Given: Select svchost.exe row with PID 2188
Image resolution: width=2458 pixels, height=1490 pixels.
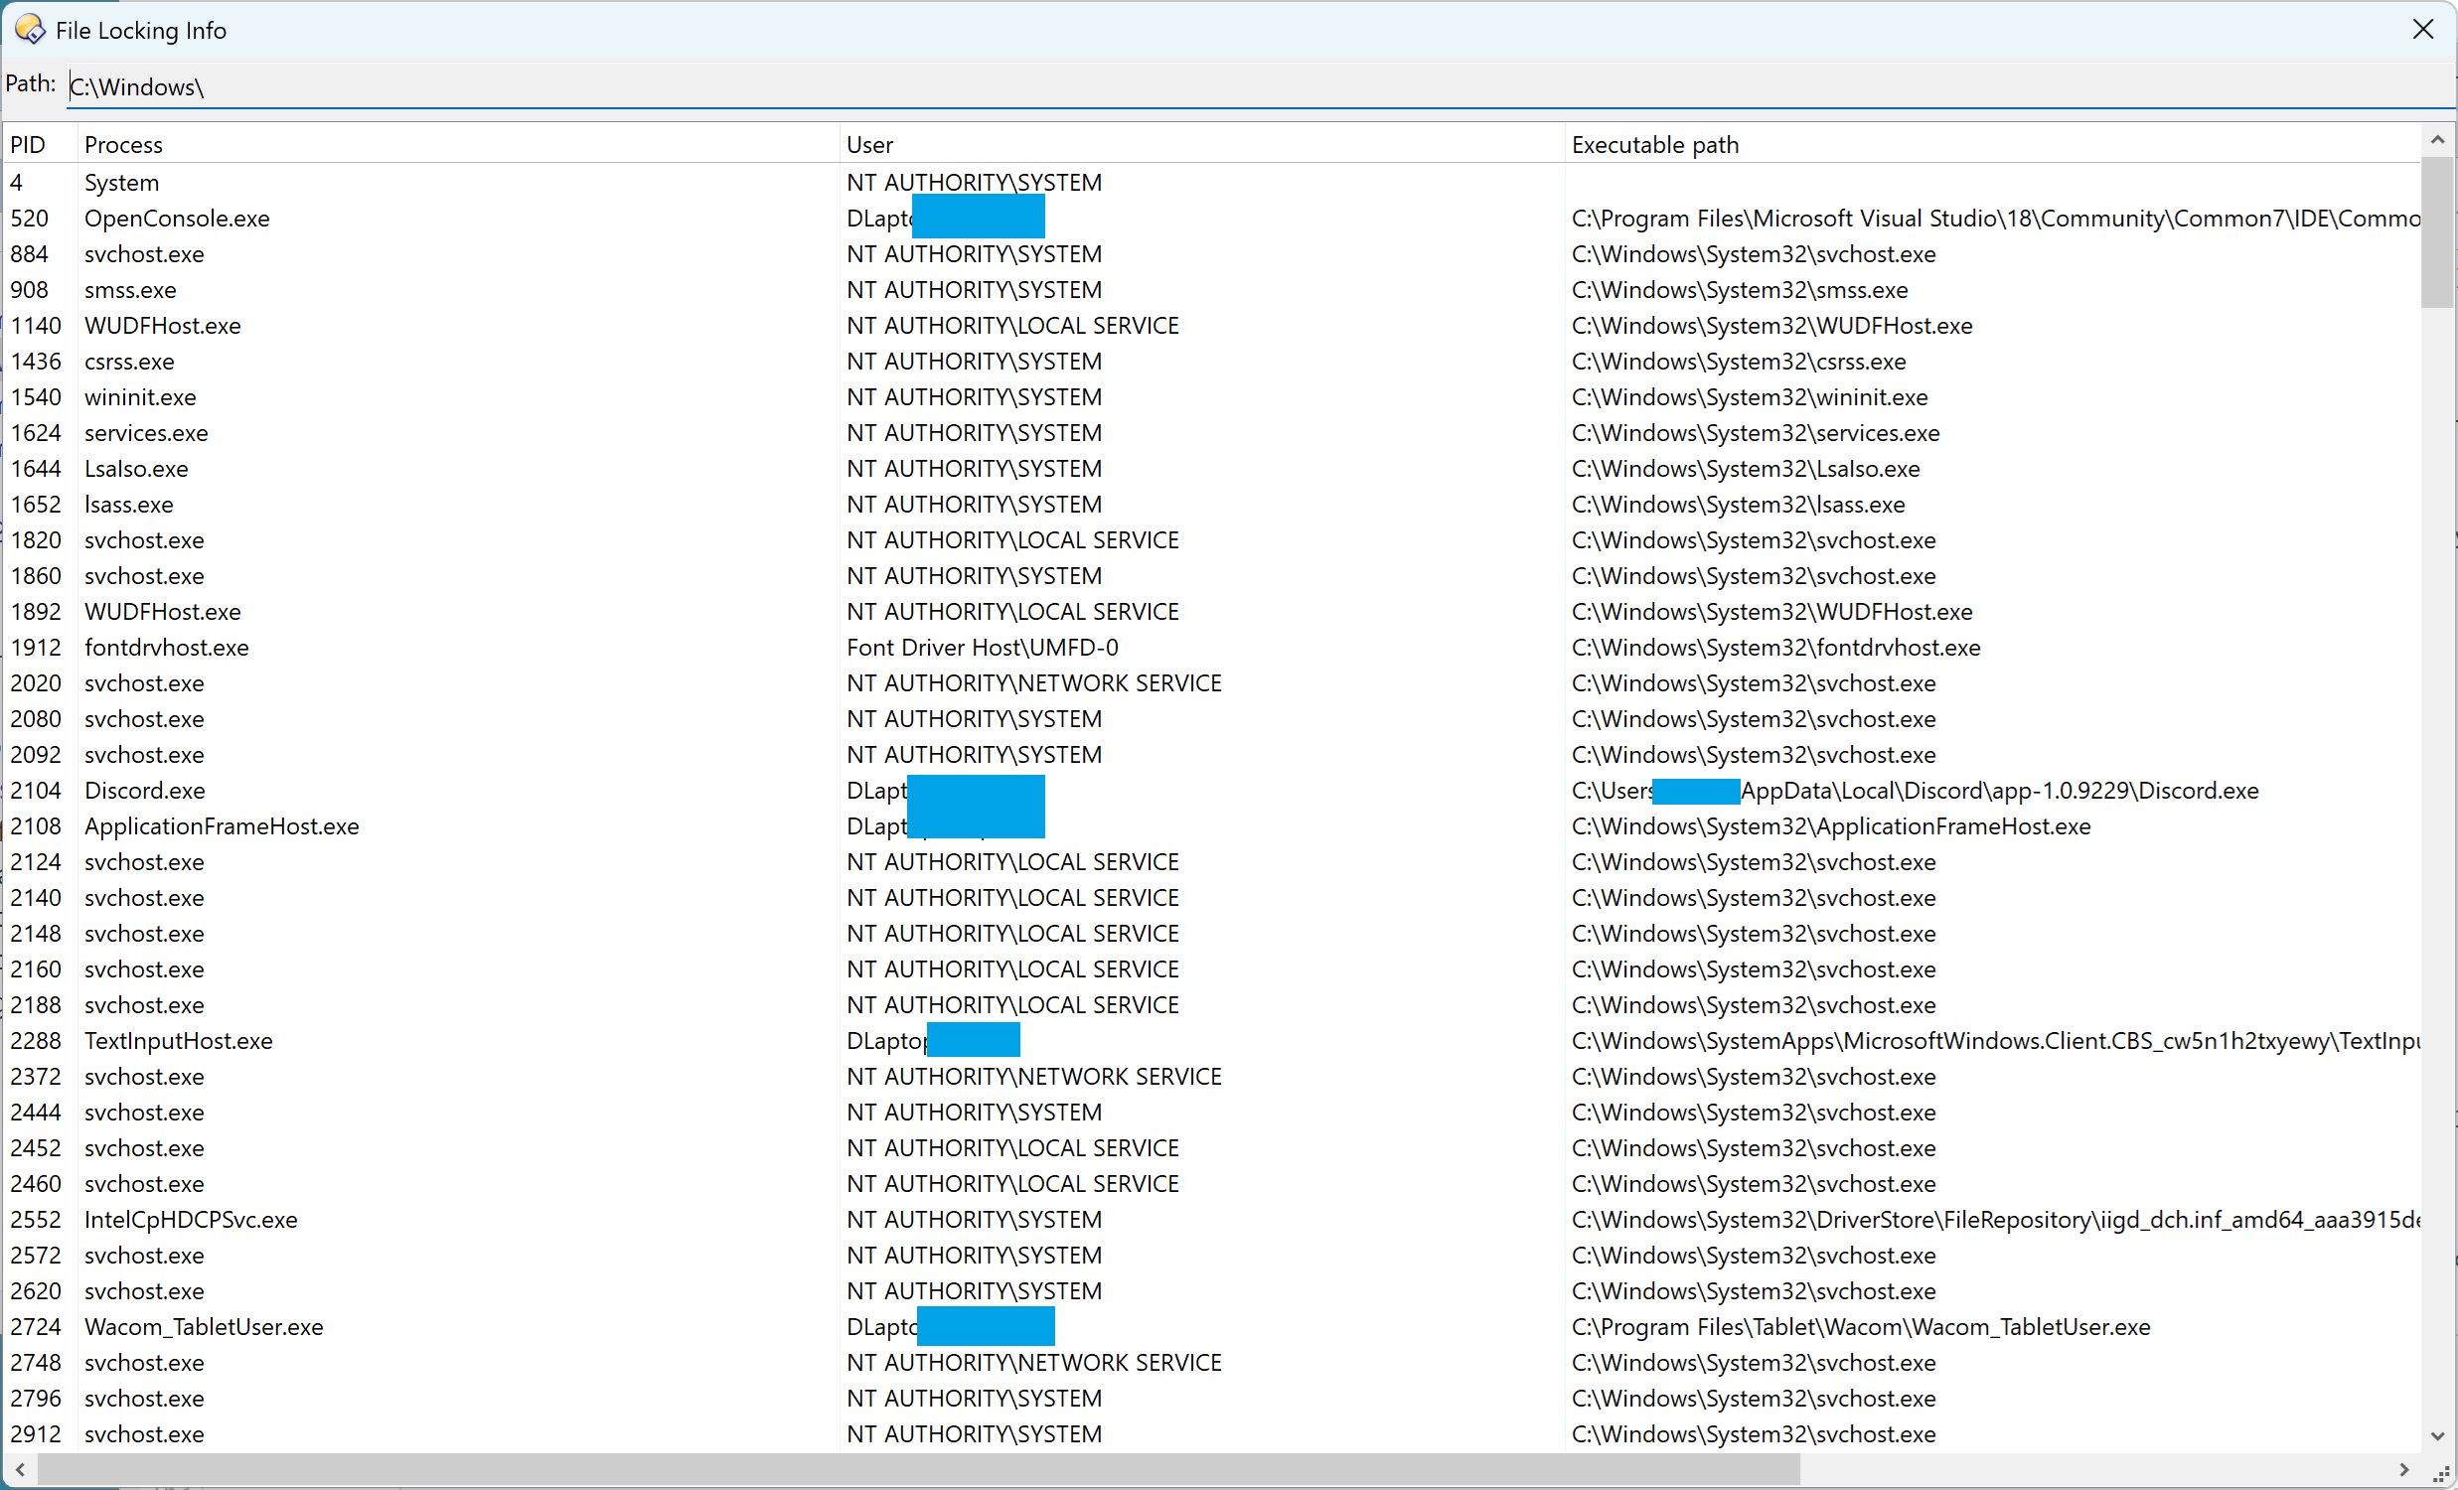Looking at the screenshot, I should point(1212,1005).
